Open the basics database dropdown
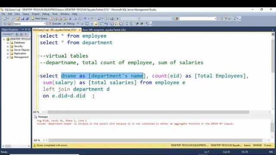The height and width of the screenshot is (155, 276). pos(44,24)
